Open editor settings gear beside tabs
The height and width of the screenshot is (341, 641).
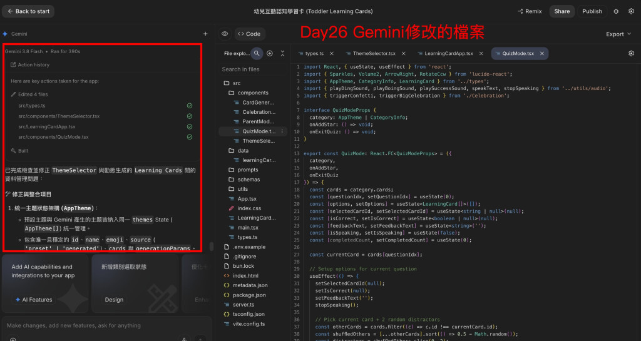pos(631,54)
